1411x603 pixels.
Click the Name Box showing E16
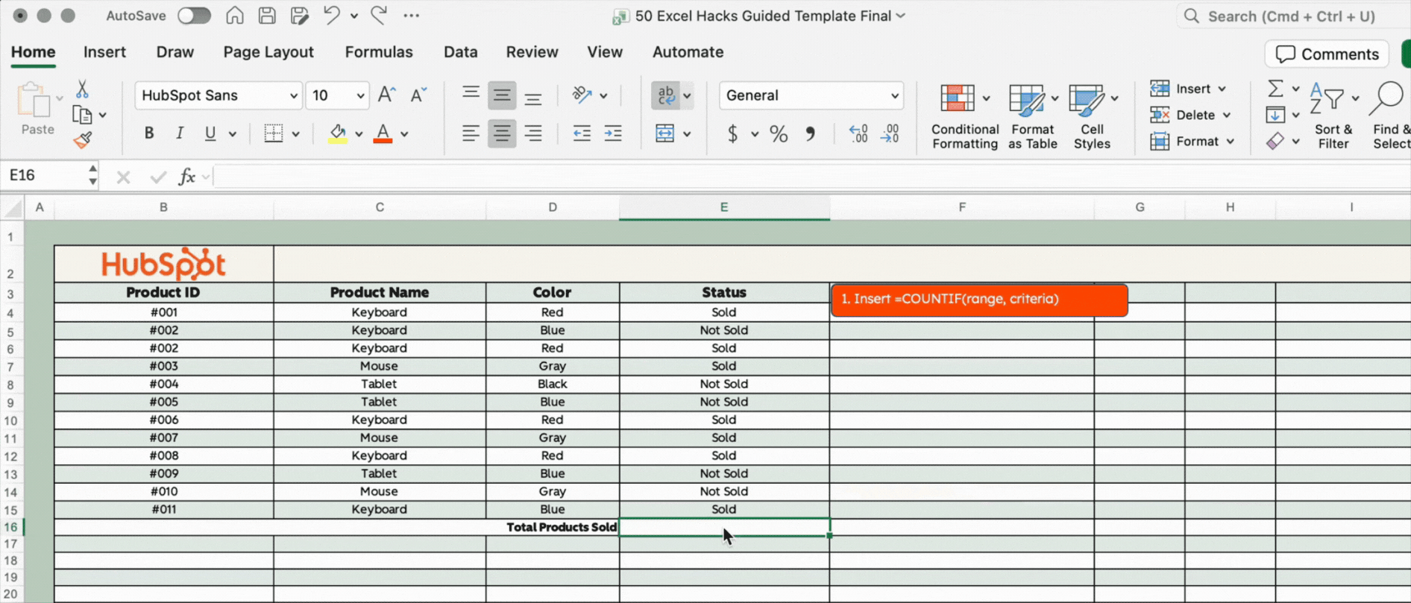(x=45, y=175)
